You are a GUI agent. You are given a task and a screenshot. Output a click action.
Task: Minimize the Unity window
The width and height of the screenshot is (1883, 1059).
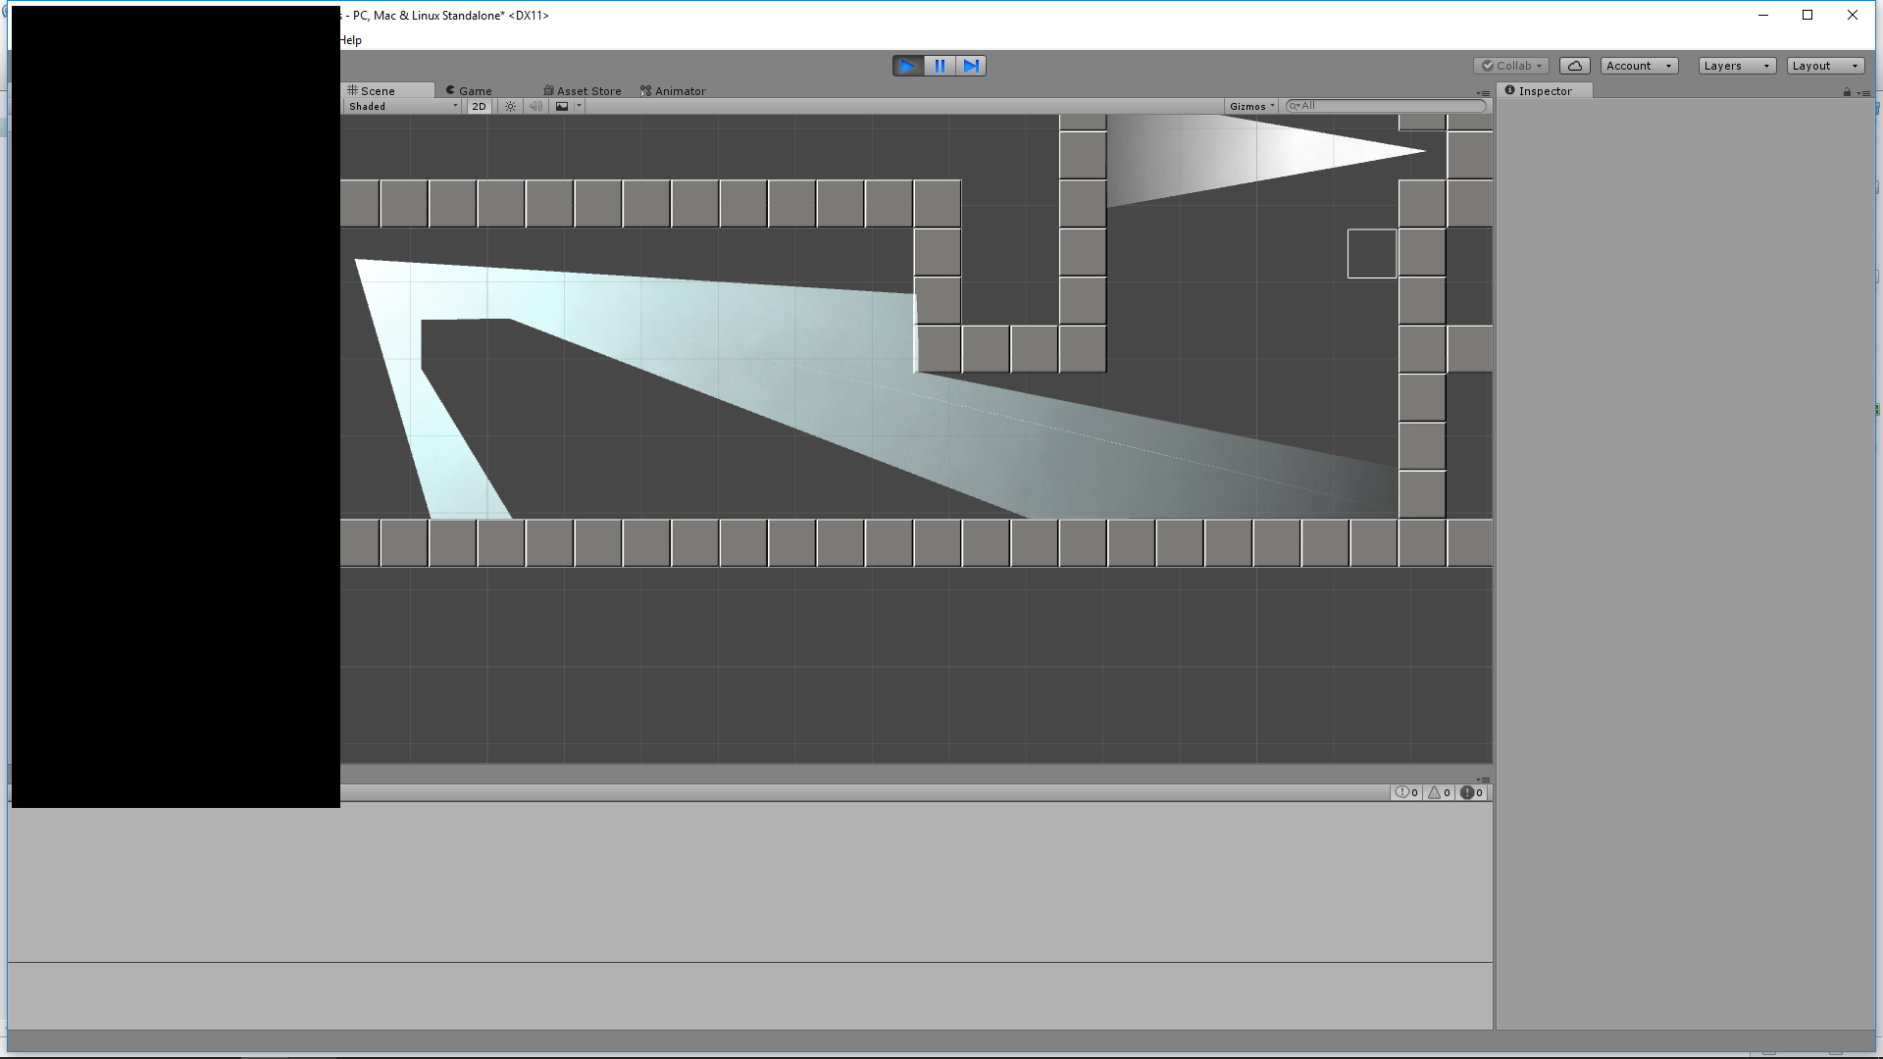[1763, 15]
